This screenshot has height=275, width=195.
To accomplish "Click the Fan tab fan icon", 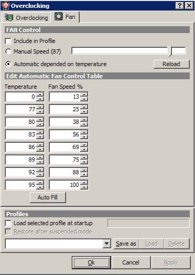I will point(59,17).
